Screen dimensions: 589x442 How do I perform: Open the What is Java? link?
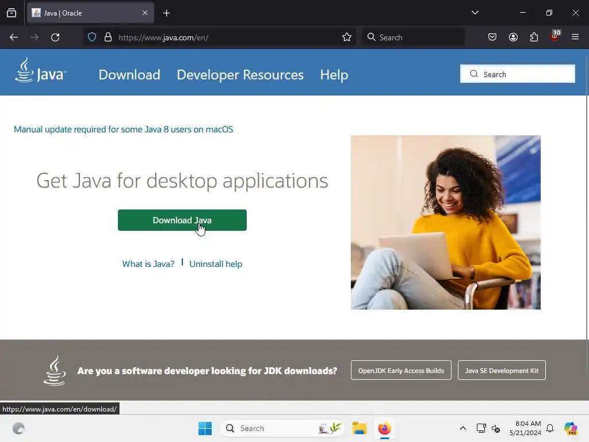click(148, 264)
